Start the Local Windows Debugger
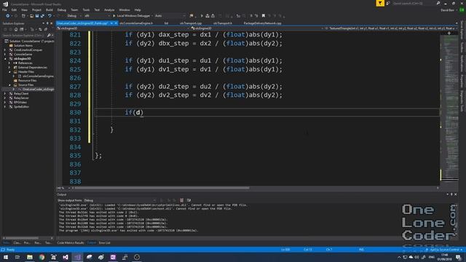The image size is (466, 262). (132, 16)
